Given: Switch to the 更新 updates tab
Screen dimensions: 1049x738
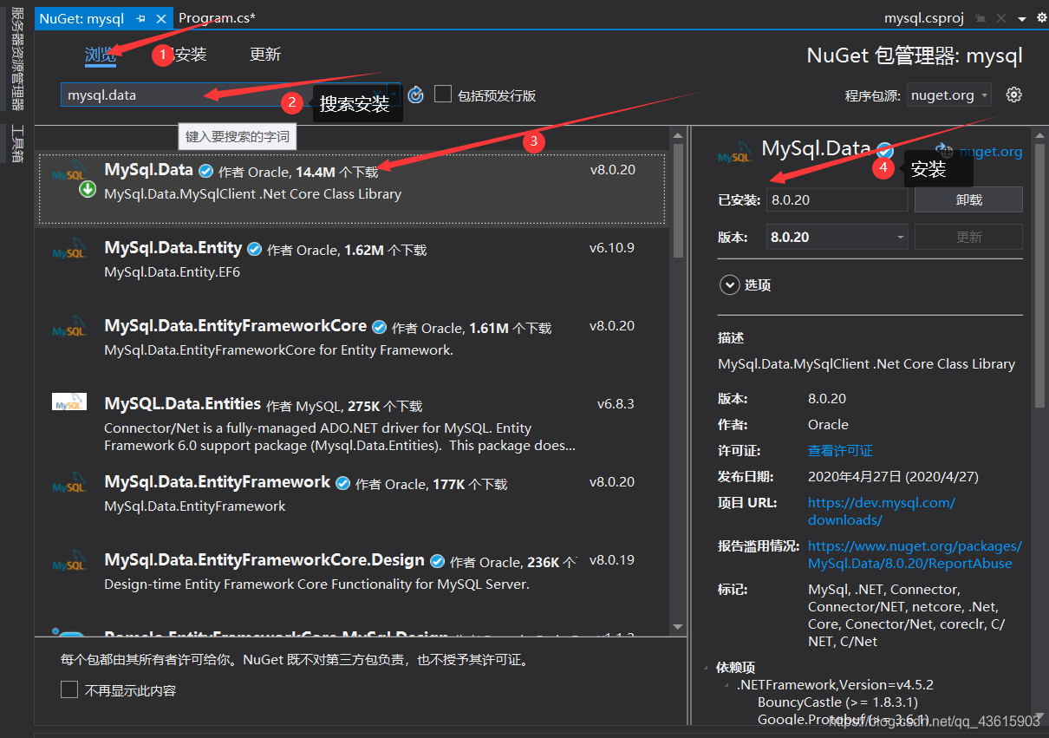Looking at the screenshot, I should (x=265, y=54).
